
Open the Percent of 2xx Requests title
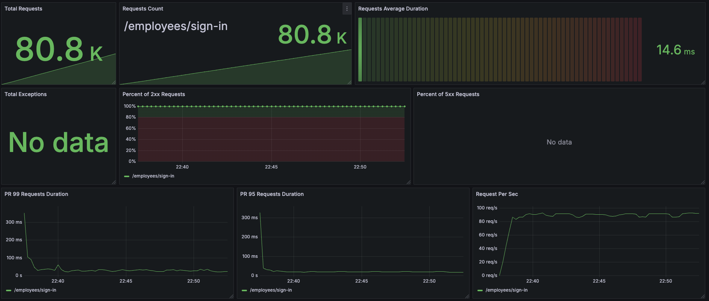154,94
